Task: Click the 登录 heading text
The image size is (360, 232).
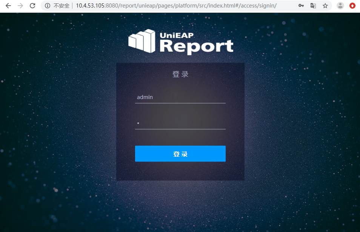Action: click(180, 74)
